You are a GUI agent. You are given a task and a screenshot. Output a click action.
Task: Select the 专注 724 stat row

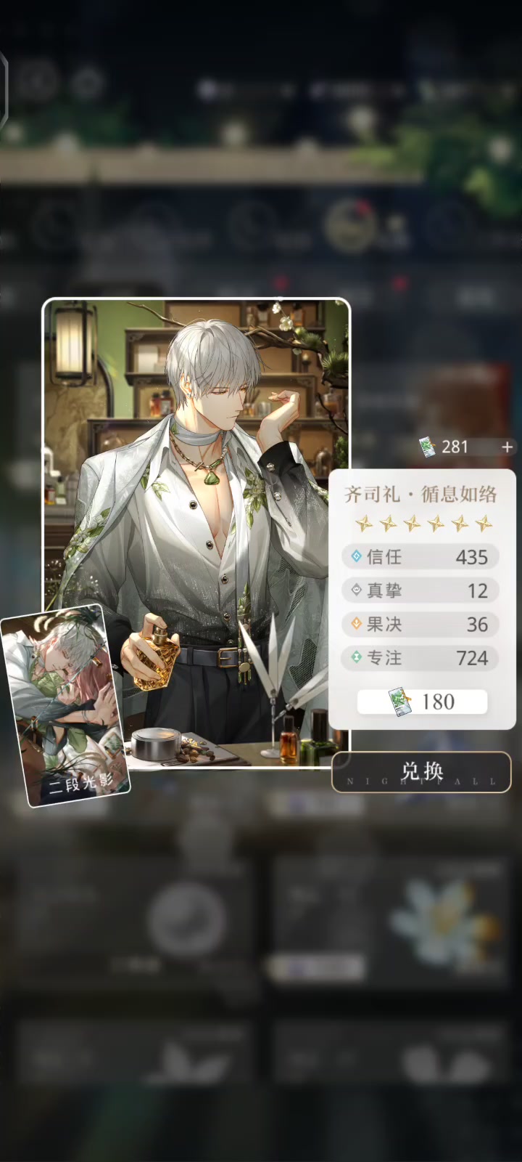420,658
